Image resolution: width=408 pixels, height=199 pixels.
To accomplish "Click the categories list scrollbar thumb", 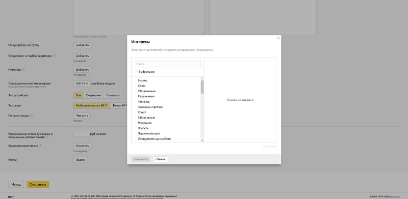I will tap(202, 87).
